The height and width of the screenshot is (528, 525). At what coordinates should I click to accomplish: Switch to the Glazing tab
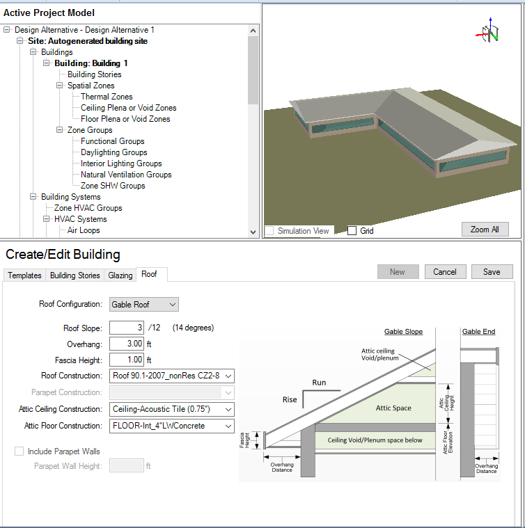coord(120,275)
